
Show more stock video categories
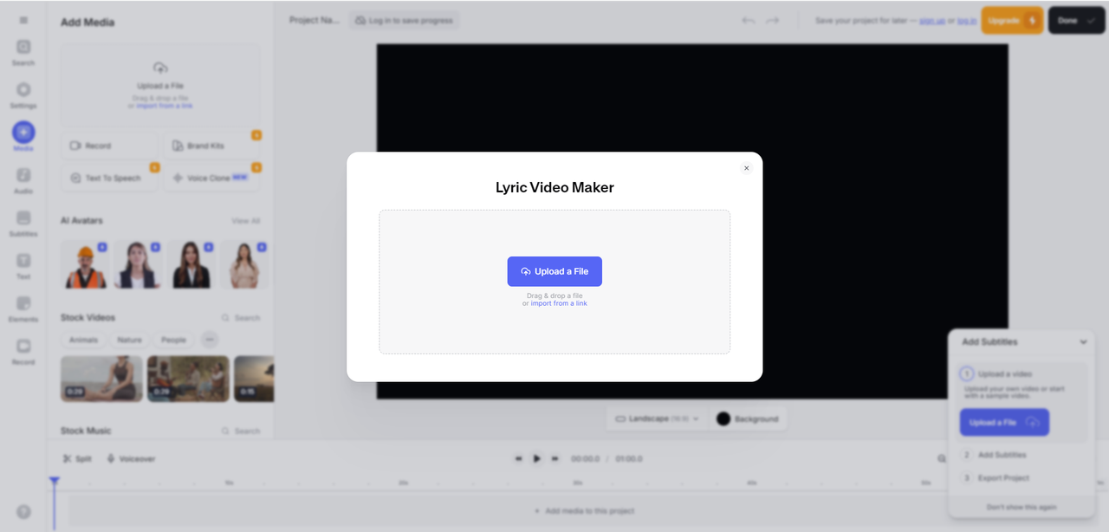[x=210, y=340]
